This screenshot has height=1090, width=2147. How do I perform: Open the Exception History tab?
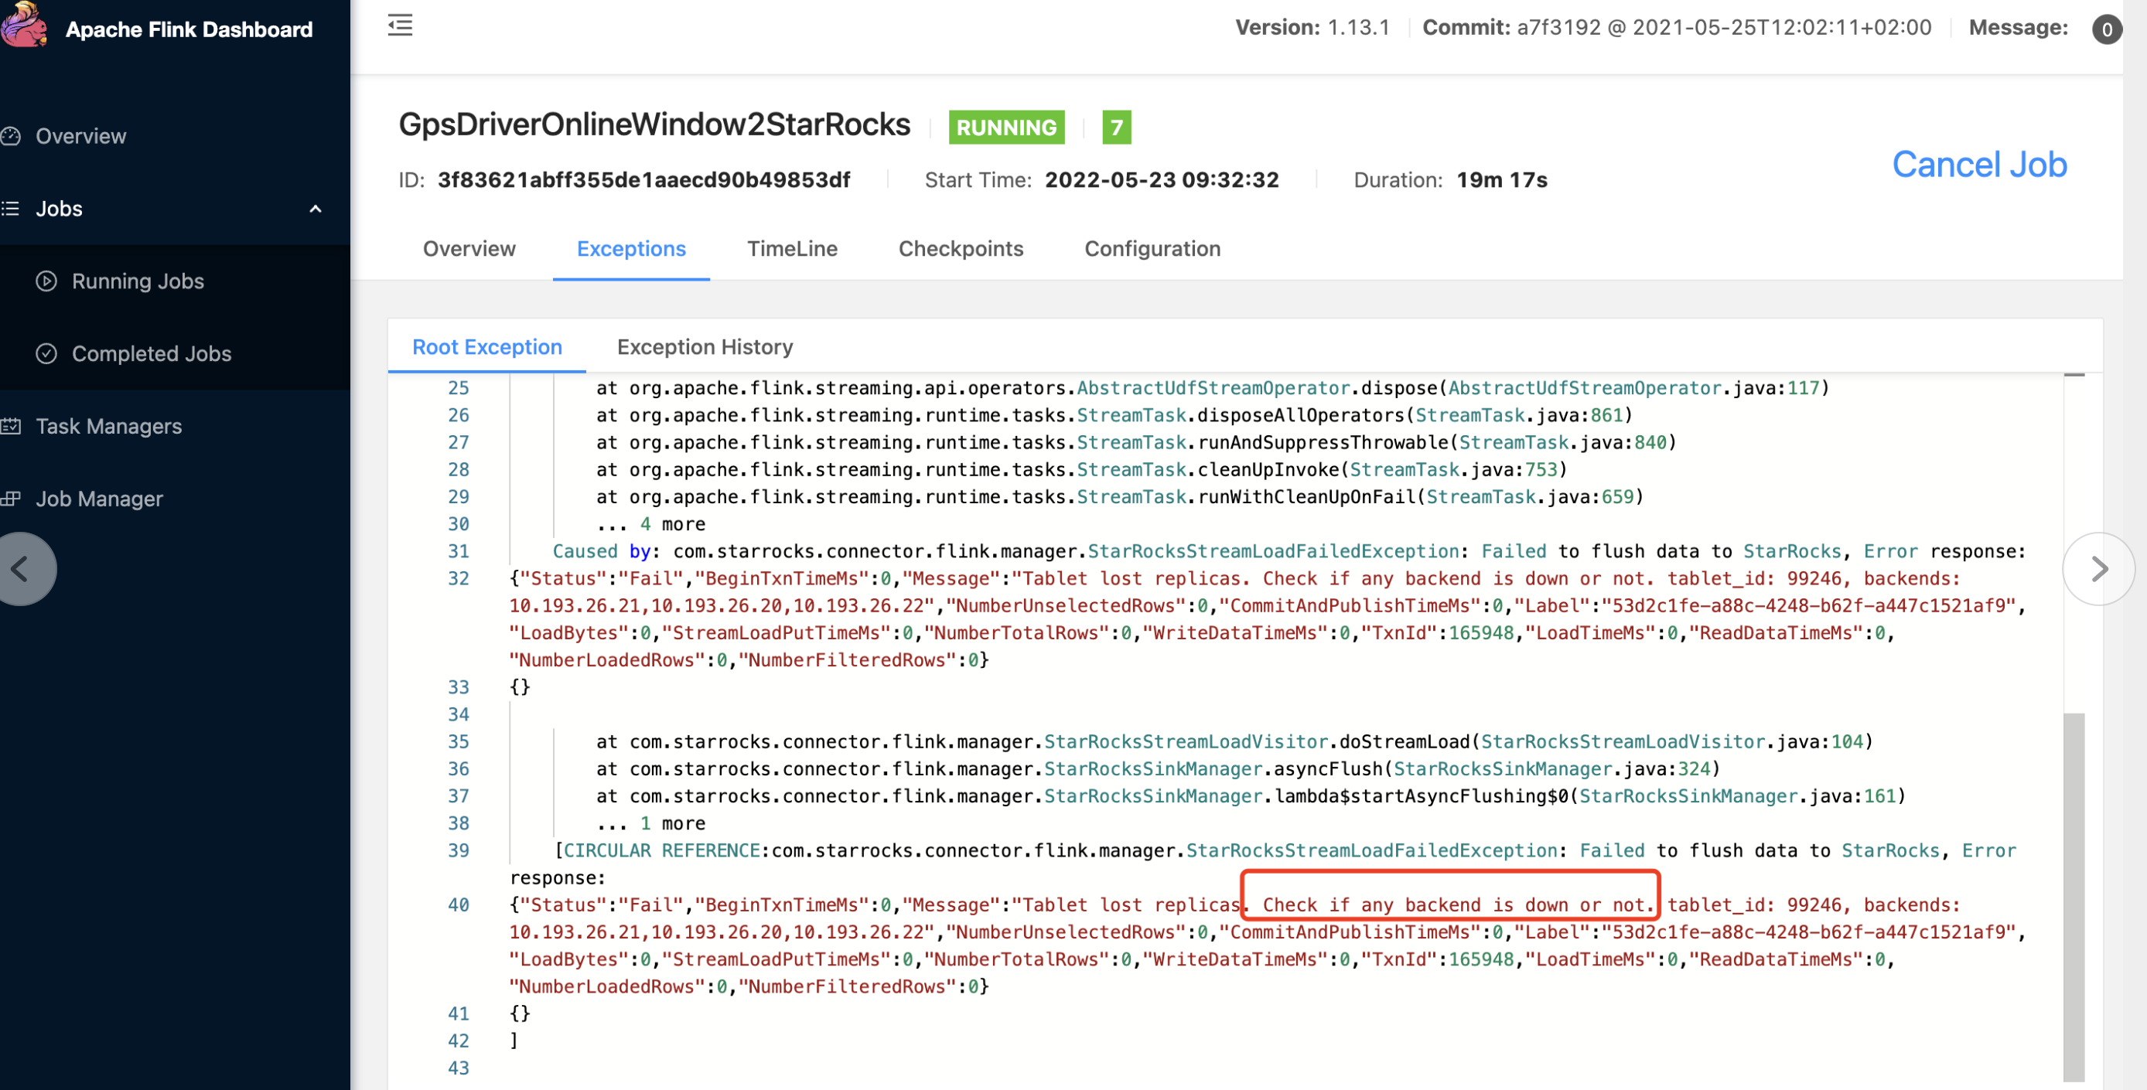click(705, 346)
